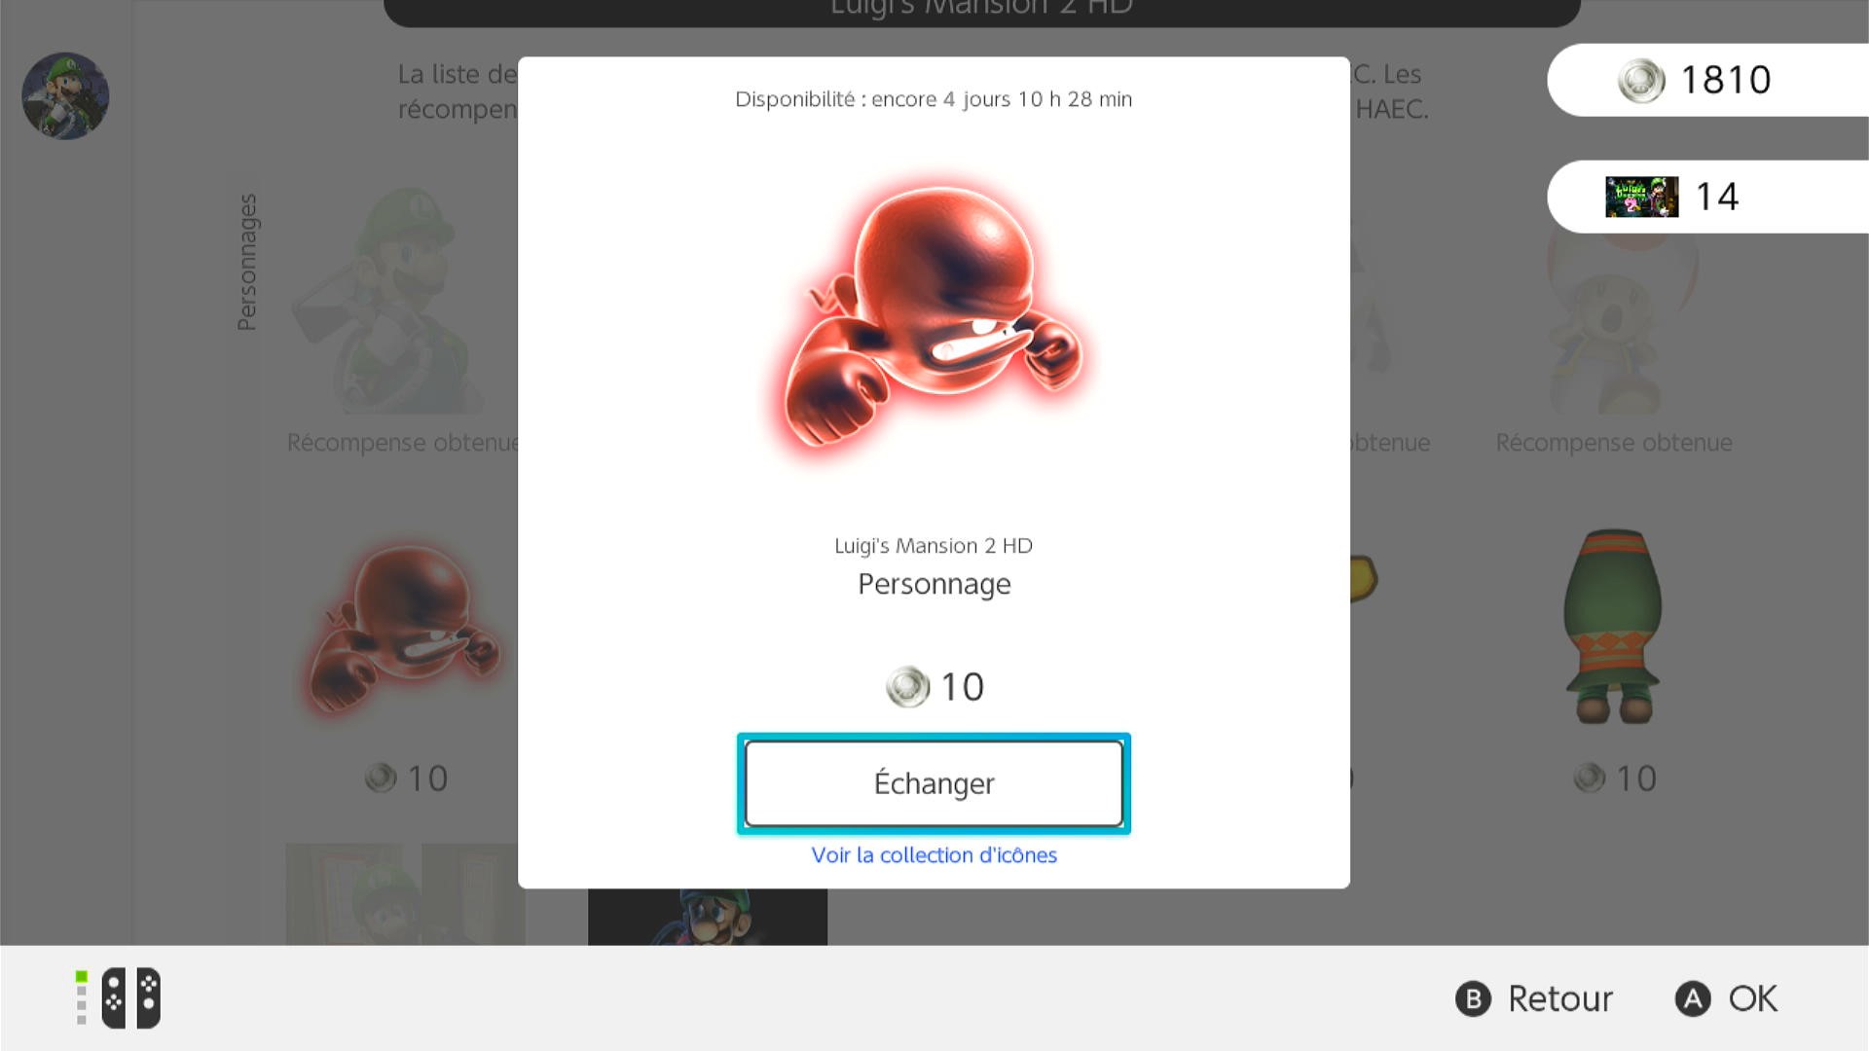Click the A OK button icon

[x=1692, y=998]
